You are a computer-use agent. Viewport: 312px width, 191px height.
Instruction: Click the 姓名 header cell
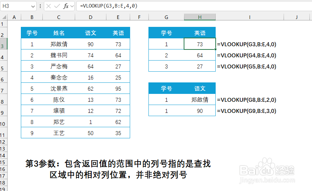point(59,33)
